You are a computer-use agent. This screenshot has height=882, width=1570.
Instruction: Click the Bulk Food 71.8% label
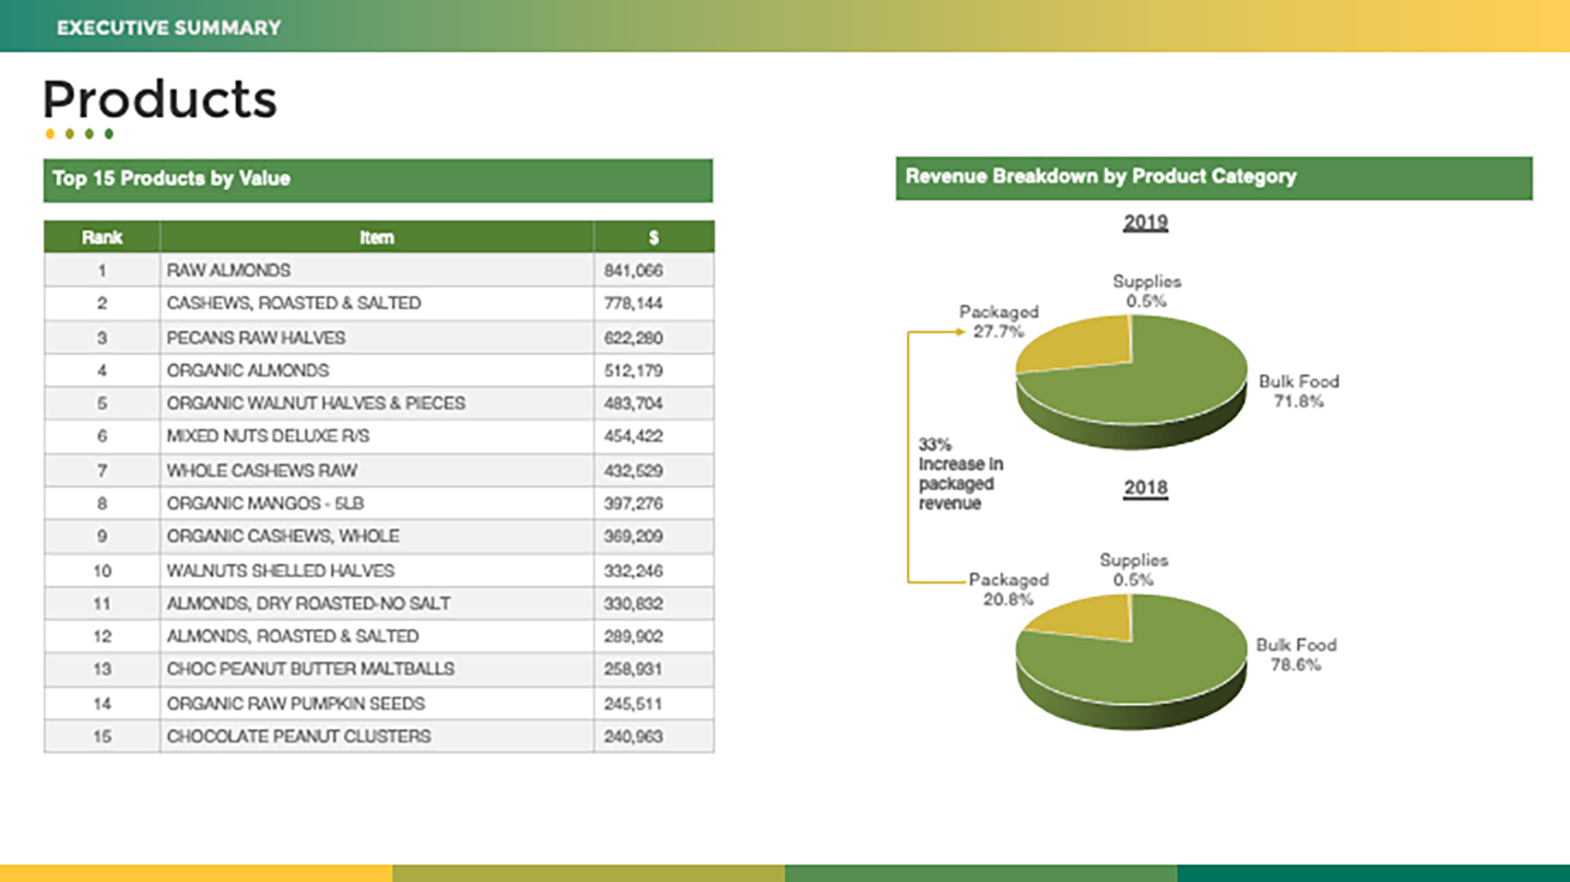click(1298, 391)
